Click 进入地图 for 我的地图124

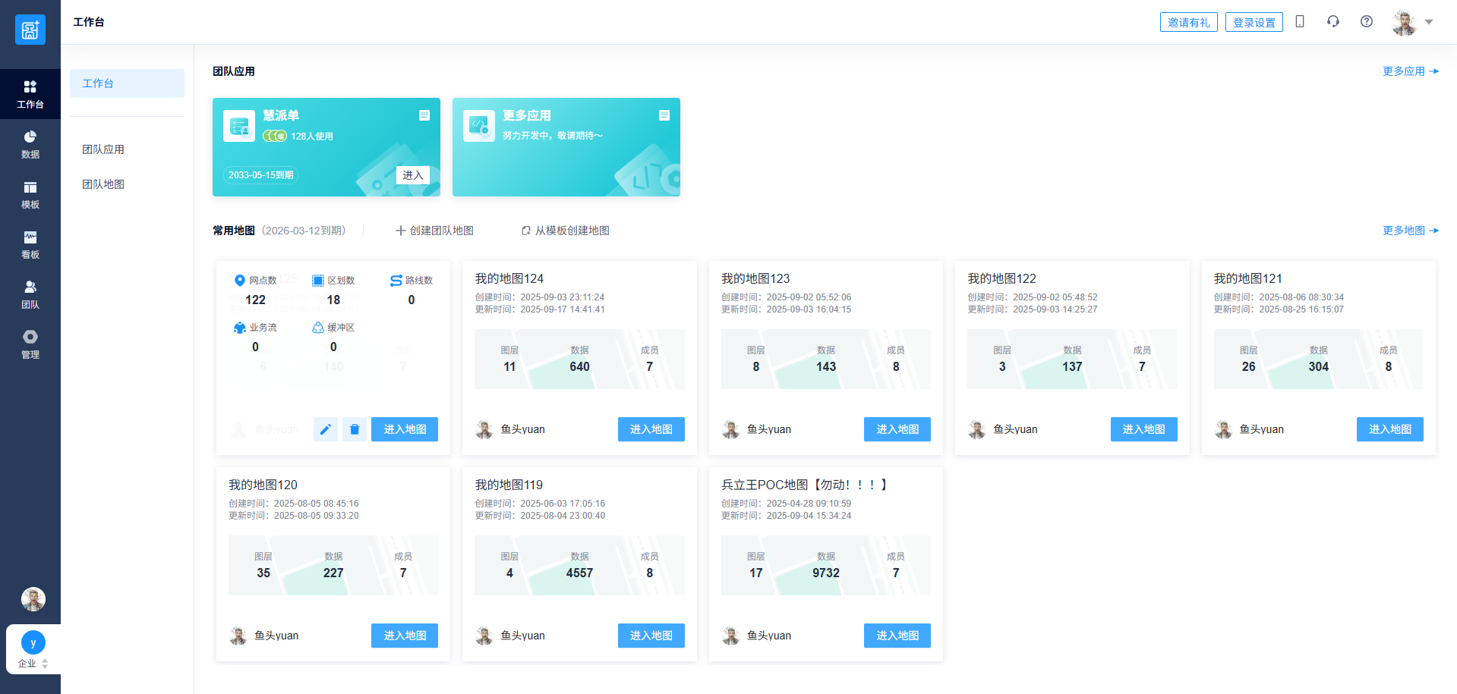pos(651,429)
